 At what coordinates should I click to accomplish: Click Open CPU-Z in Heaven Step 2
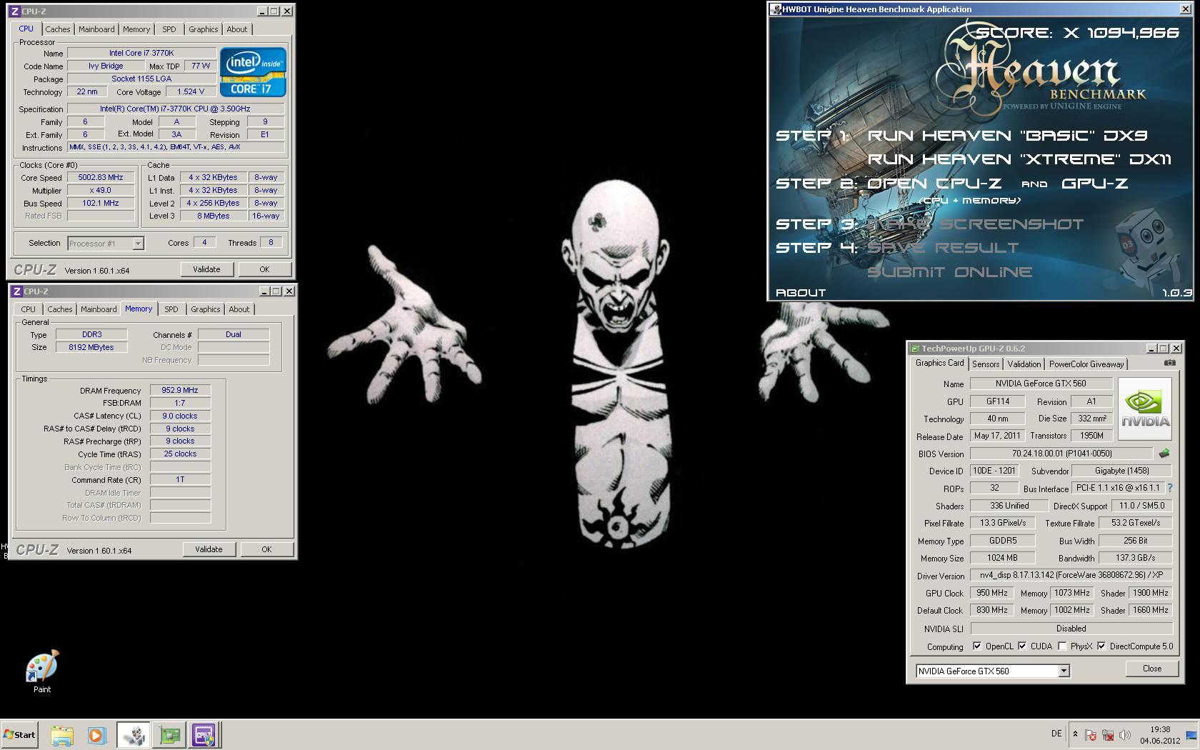[934, 184]
